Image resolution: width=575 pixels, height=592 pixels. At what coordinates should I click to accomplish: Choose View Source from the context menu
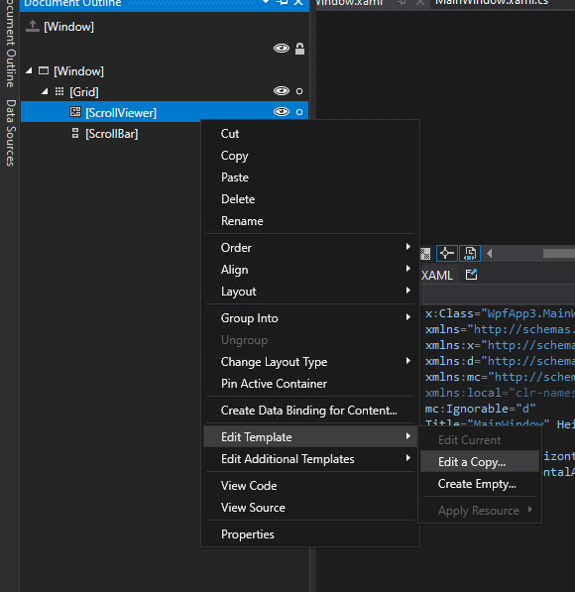click(x=310, y=508)
